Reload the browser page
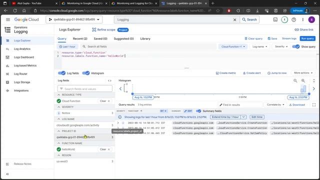This screenshot has height=180, width=320. click(x=15, y=10)
